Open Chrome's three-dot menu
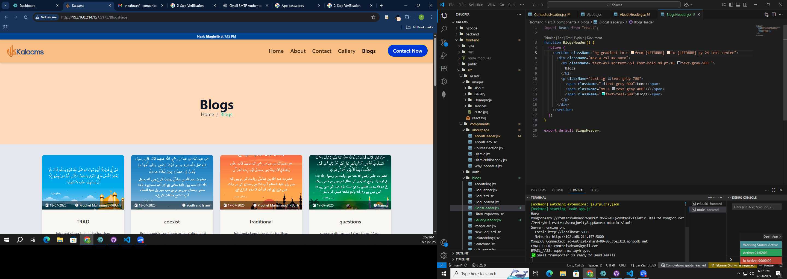This screenshot has height=279, width=787. click(431, 17)
